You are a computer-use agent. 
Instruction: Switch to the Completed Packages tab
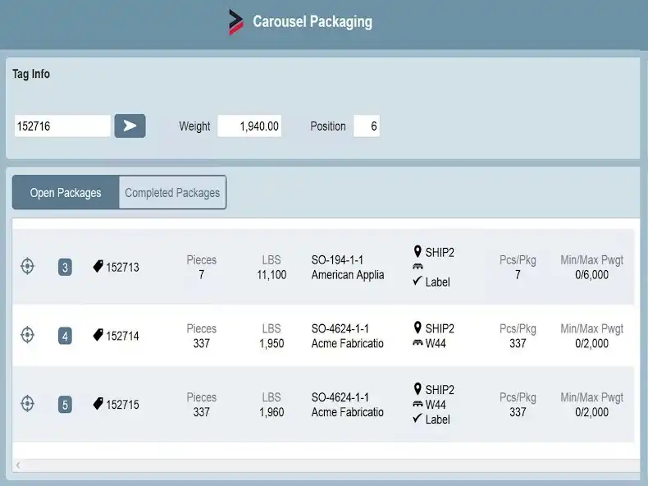pyautogui.click(x=172, y=193)
